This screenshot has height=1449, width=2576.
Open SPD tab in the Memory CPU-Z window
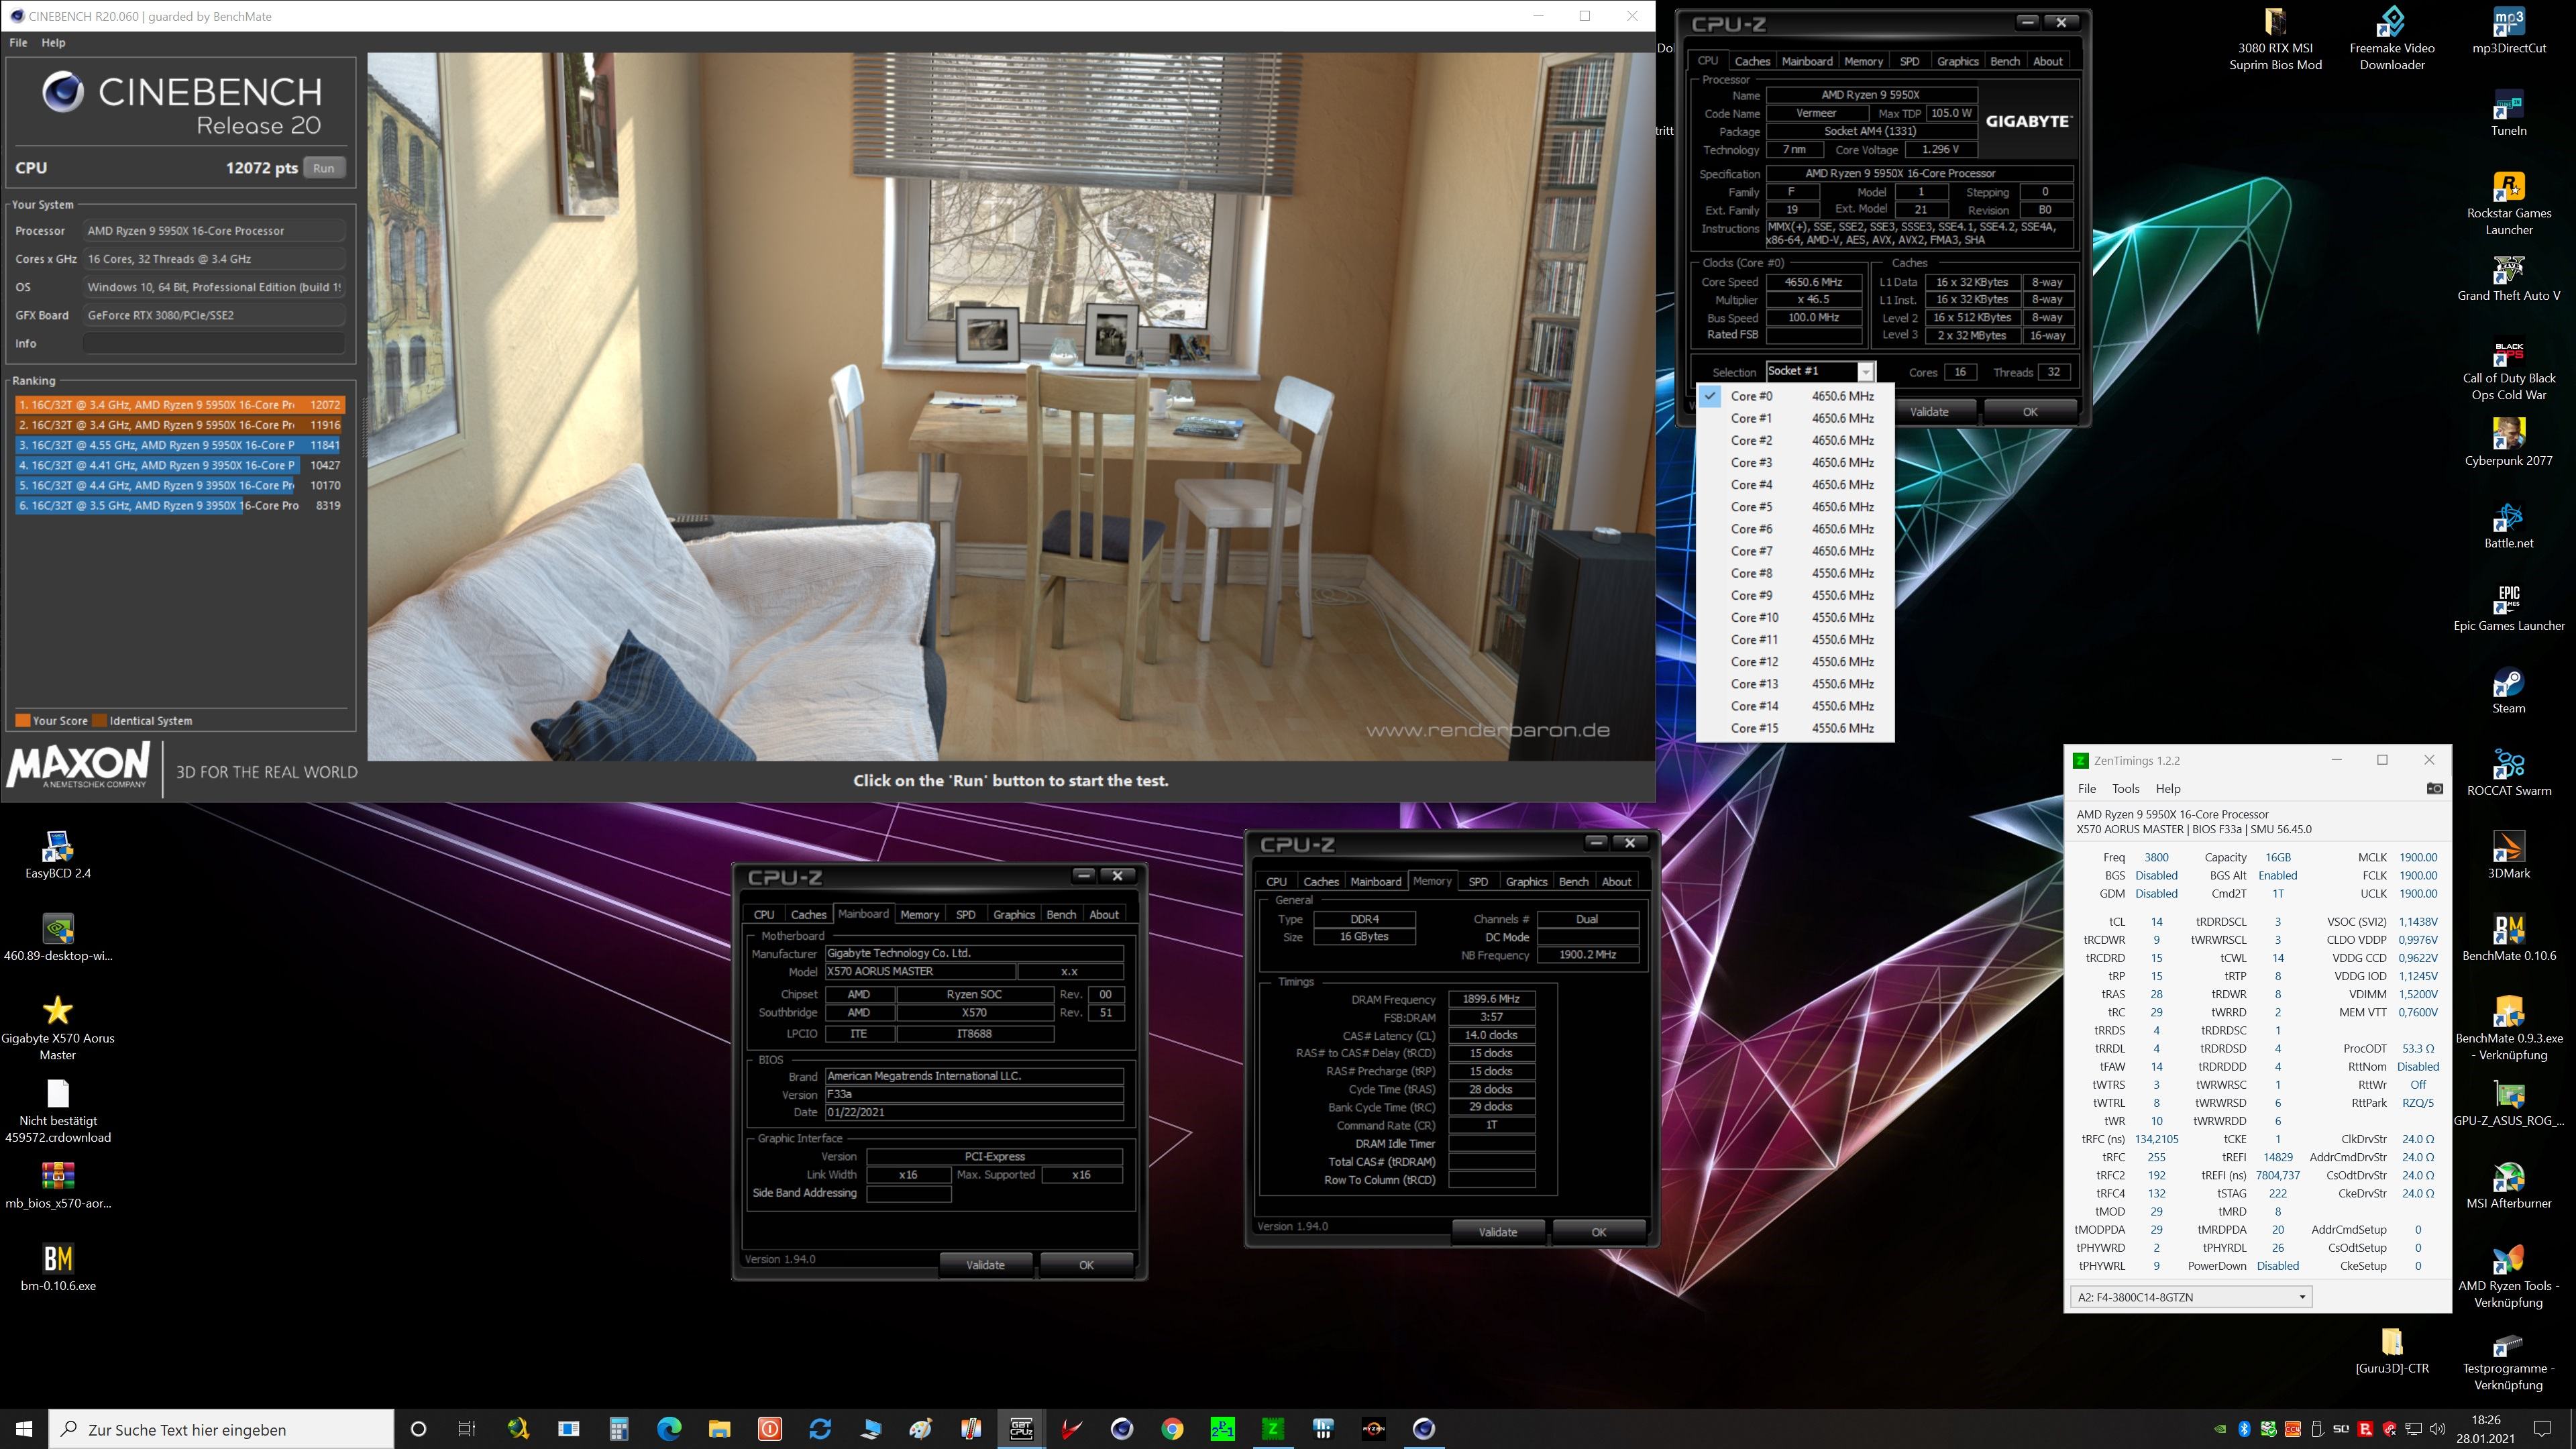coord(1478,881)
